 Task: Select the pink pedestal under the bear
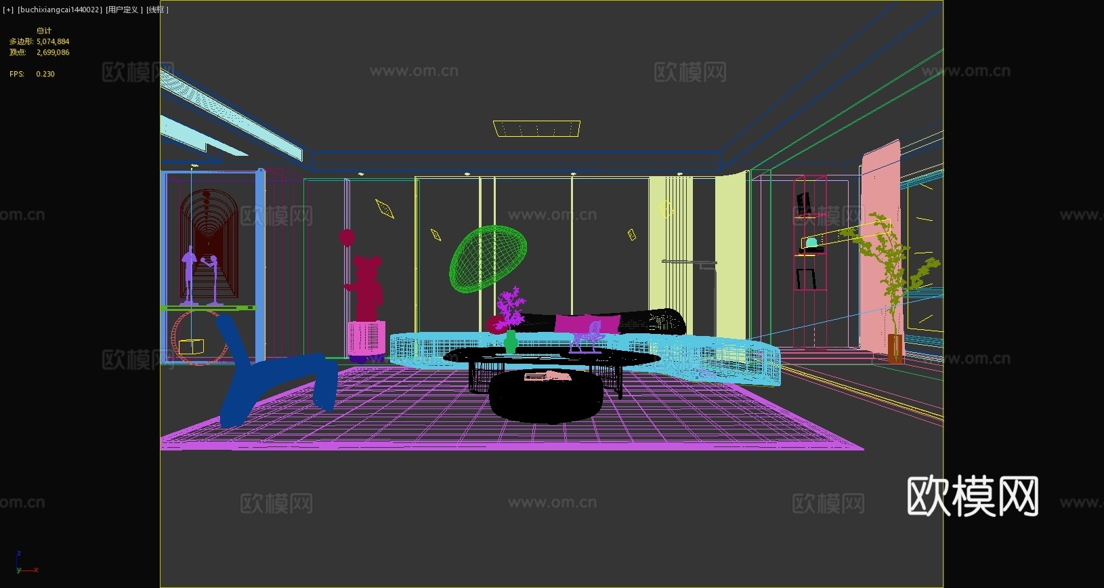pyautogui.click(x=368, y=339)
